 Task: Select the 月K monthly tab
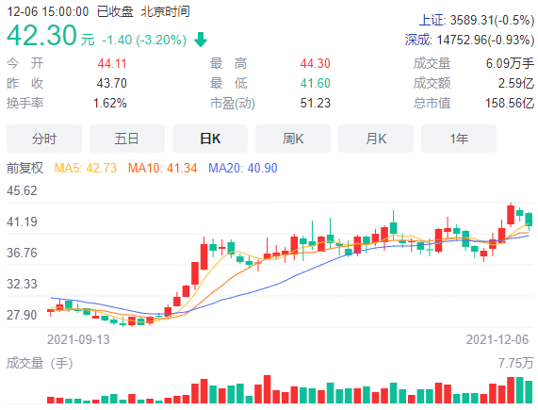(x=376, y=139)
